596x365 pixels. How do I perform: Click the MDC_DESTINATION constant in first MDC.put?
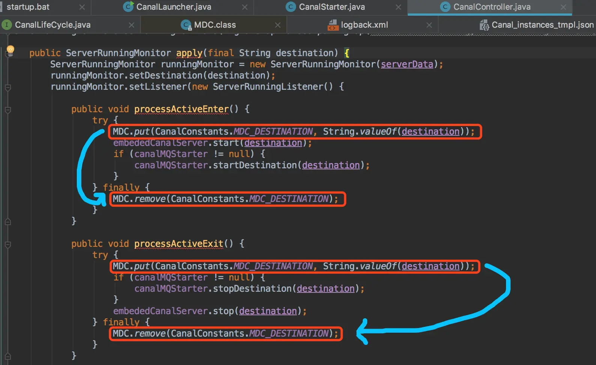[x=273, y=132]
